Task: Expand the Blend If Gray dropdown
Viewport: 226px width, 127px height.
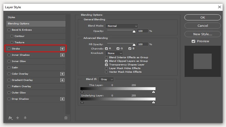Action: 107,79
